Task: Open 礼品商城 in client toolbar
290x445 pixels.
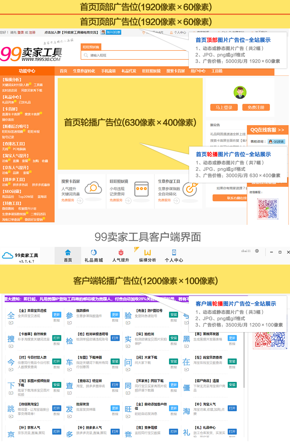Action: [x=94, y=256]
